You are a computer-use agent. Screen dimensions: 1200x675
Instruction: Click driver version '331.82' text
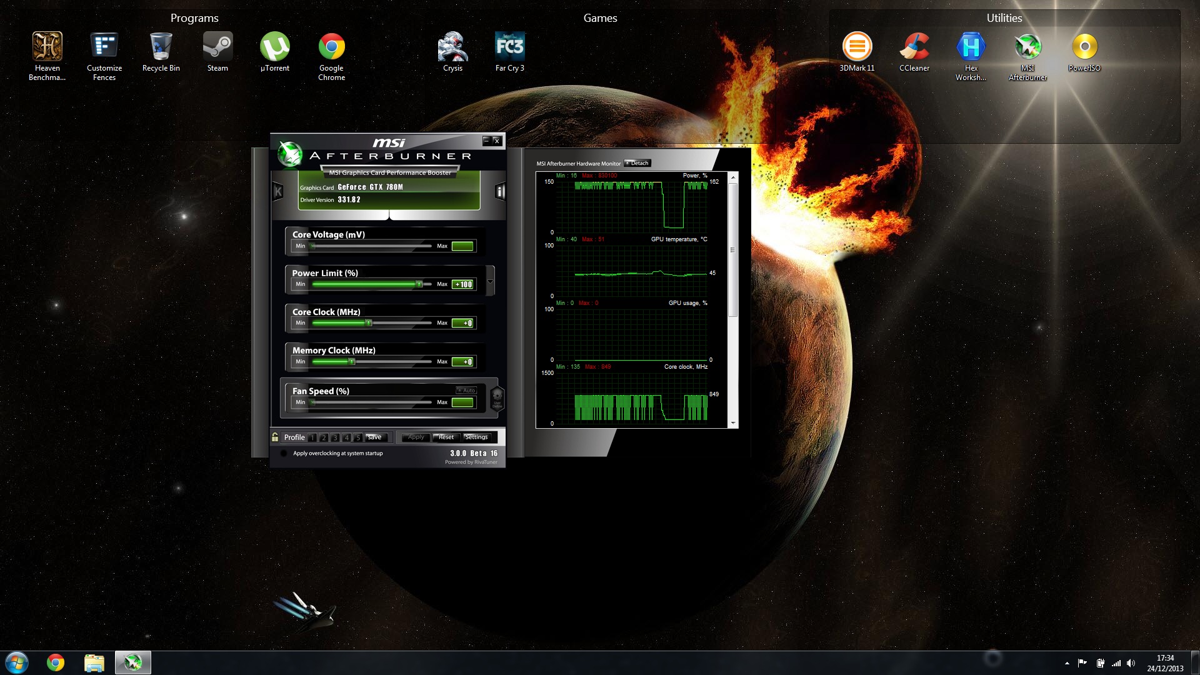pos(349,200)
